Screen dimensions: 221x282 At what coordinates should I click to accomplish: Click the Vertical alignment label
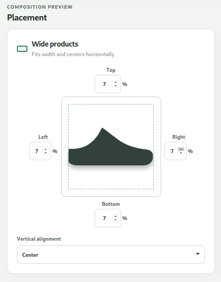pos(39,239)
